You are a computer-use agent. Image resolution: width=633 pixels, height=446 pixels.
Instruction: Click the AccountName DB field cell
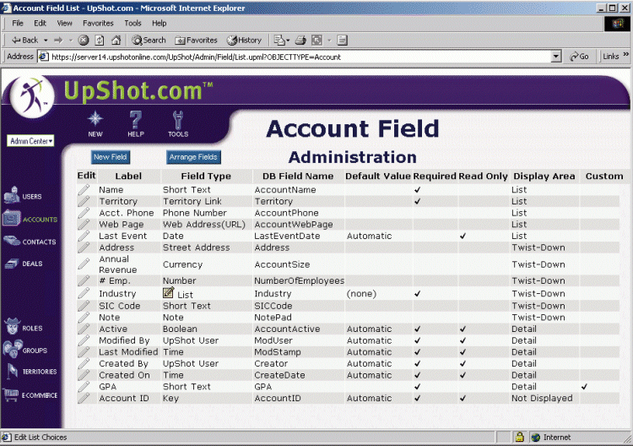click(285, 189)
